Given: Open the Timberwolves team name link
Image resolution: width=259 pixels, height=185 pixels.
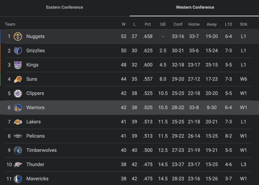Looking at the screenshot, I should (41, 150).
